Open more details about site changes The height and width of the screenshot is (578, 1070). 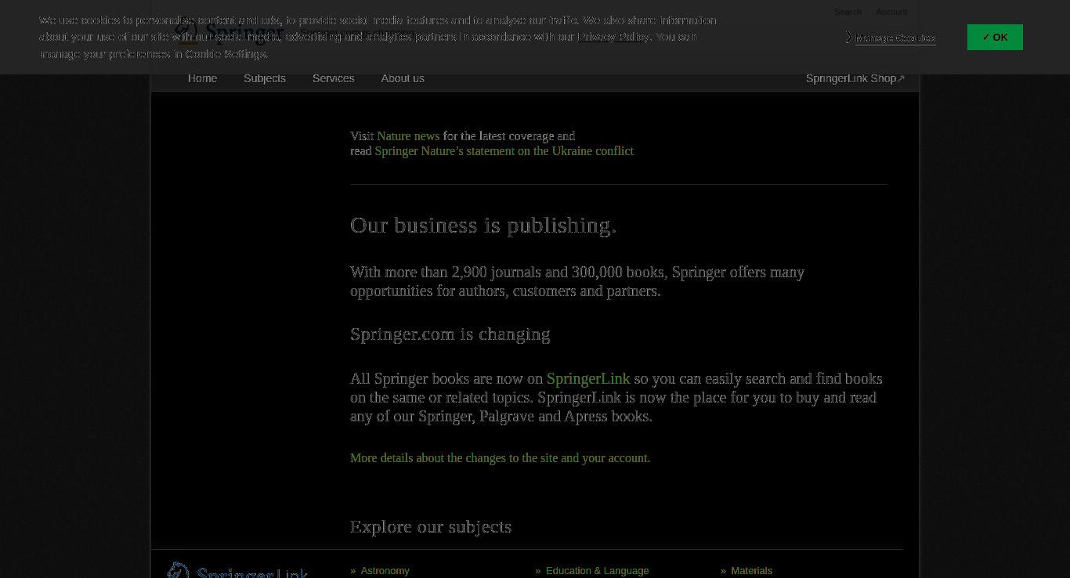point(500,457)
